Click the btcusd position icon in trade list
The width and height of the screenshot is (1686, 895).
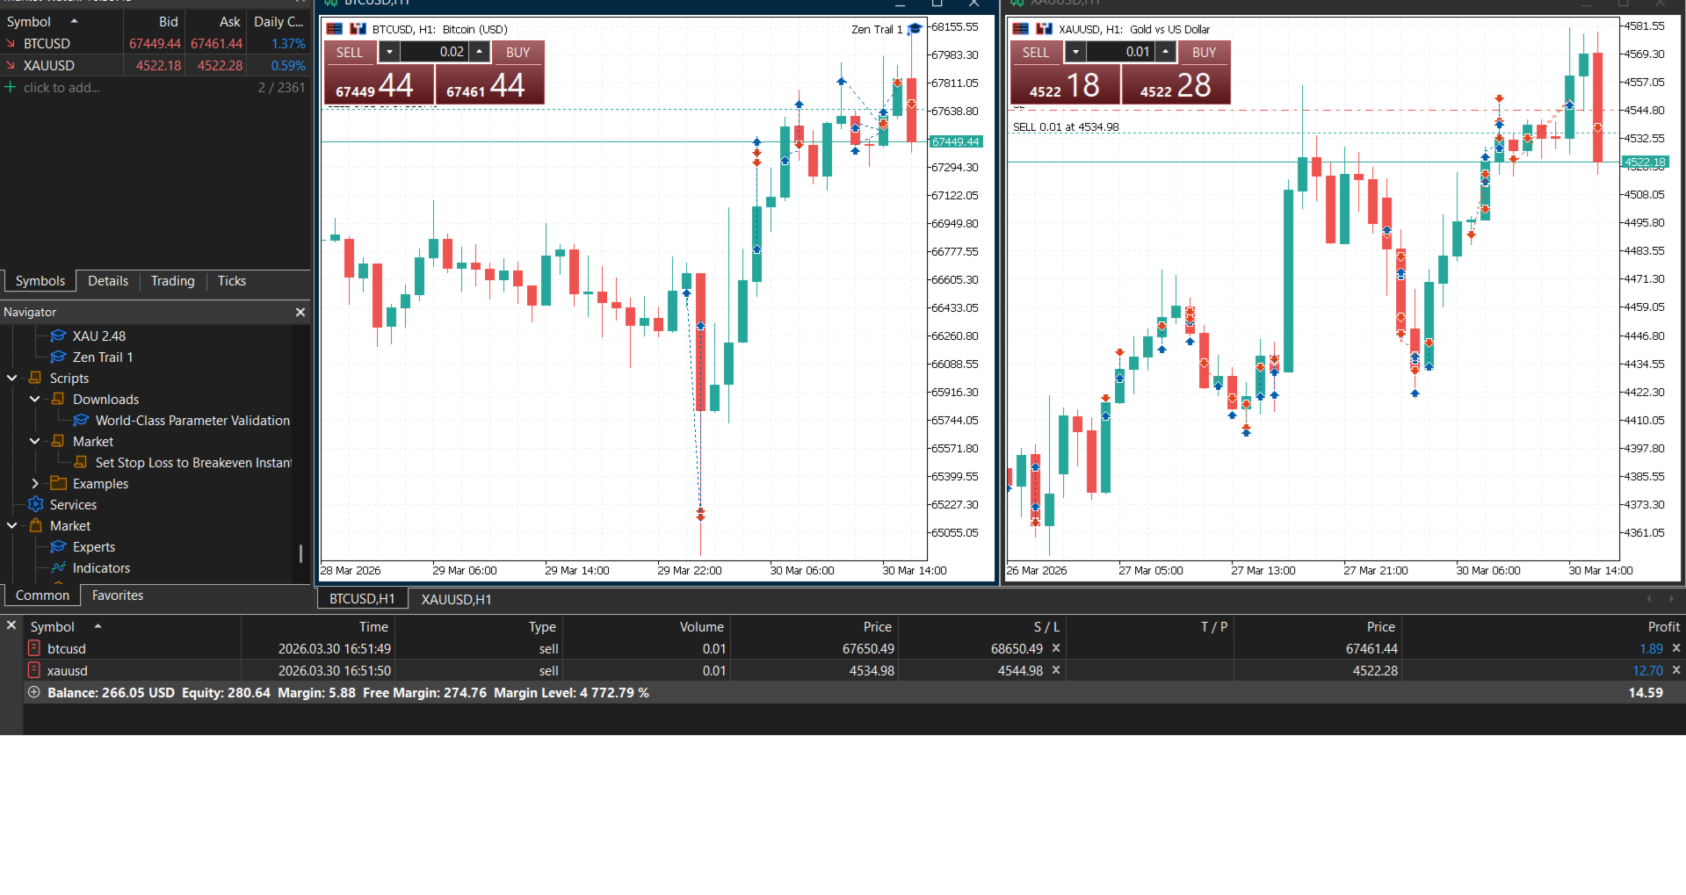[34, 648]
